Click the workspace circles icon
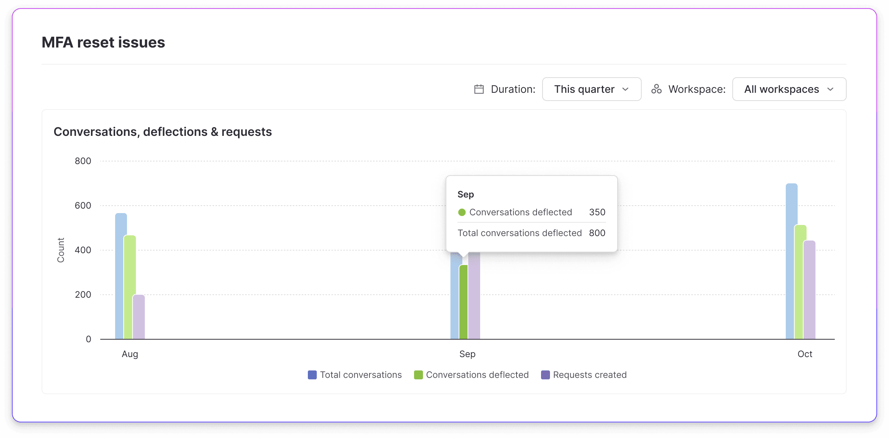This screenshot has height=438, width=889. coord(657,89)
